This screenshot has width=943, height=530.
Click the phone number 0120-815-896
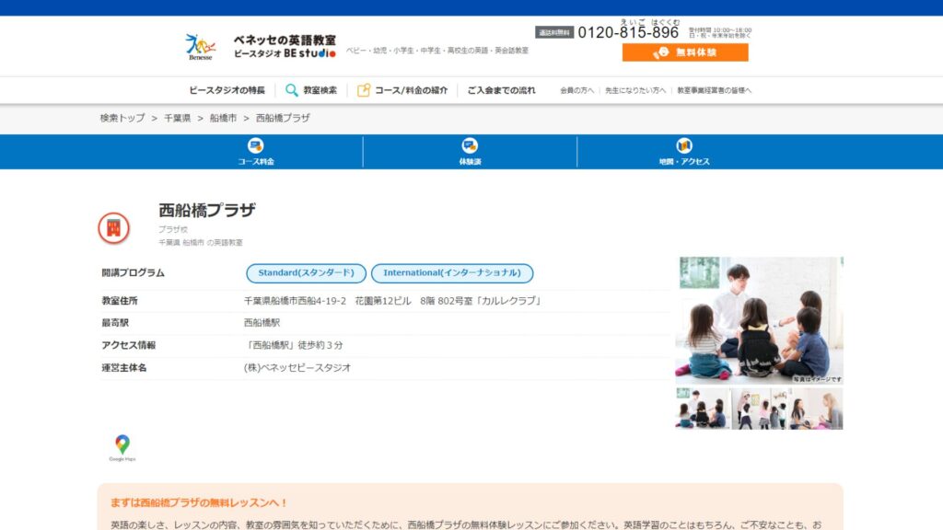point(628,32)
